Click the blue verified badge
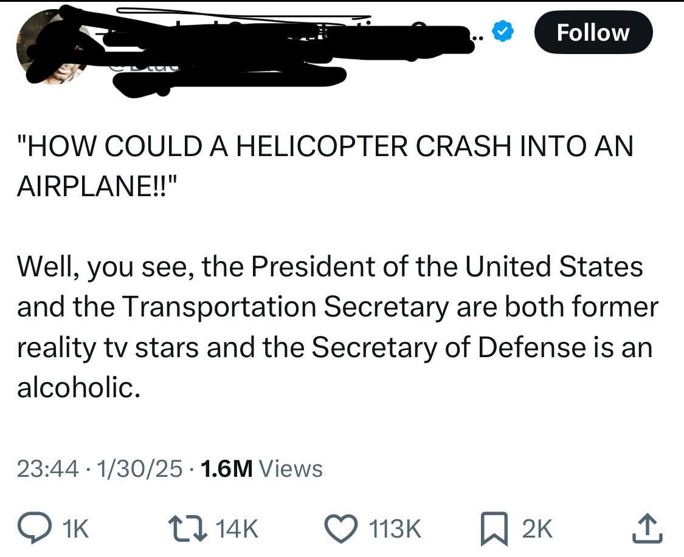Image resolution: width=684 pixels, height=557 pixels. [x=503, y=32]
